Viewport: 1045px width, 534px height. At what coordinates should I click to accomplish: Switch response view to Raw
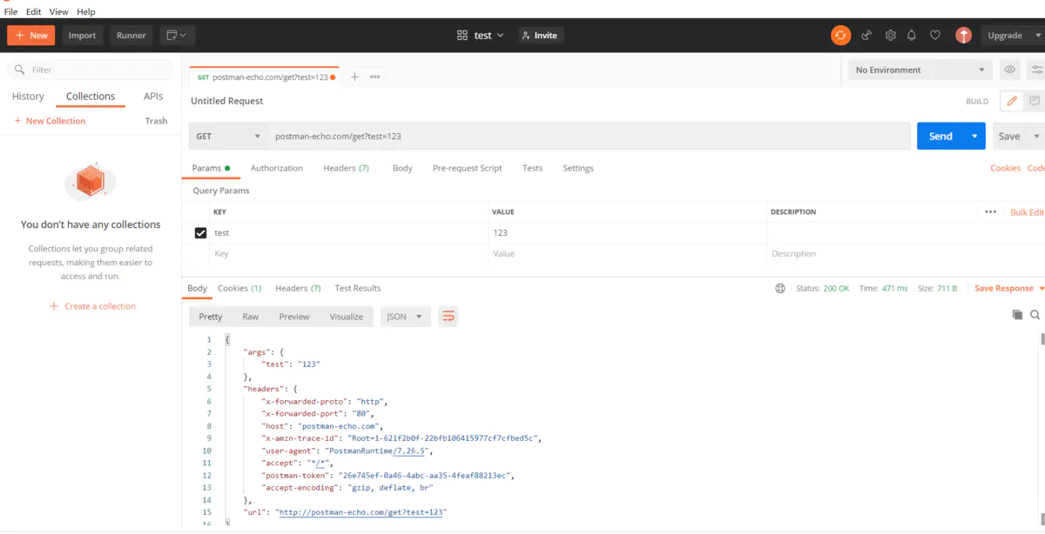pos(251,317)
